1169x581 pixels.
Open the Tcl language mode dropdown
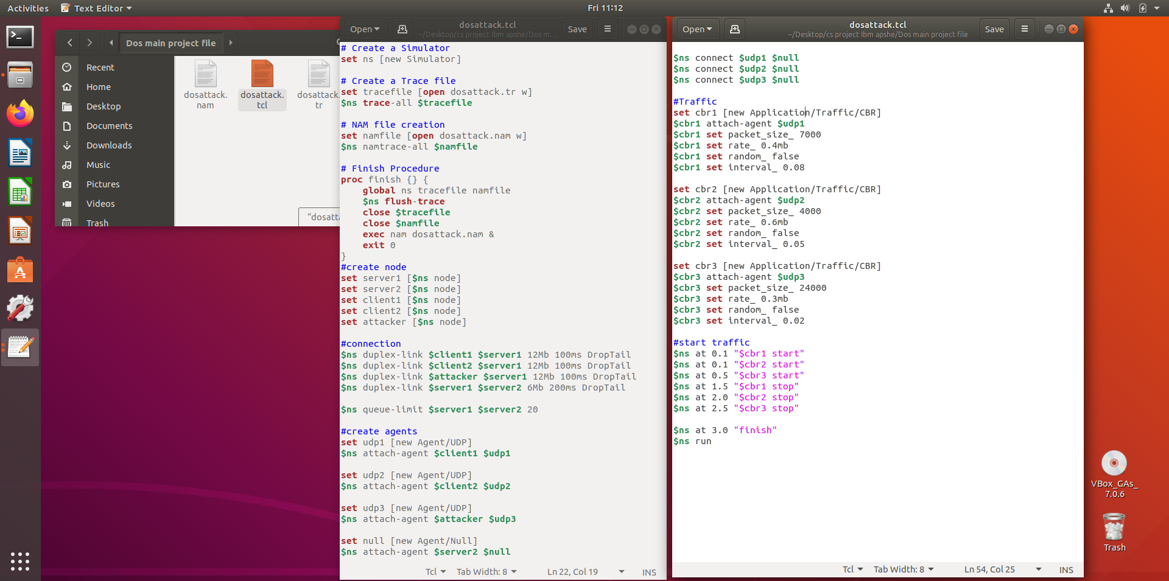[852, 569]
